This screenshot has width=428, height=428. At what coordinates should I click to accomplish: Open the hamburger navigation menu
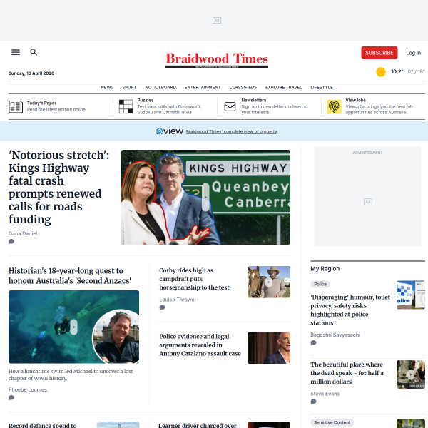(x=16, y=52)
